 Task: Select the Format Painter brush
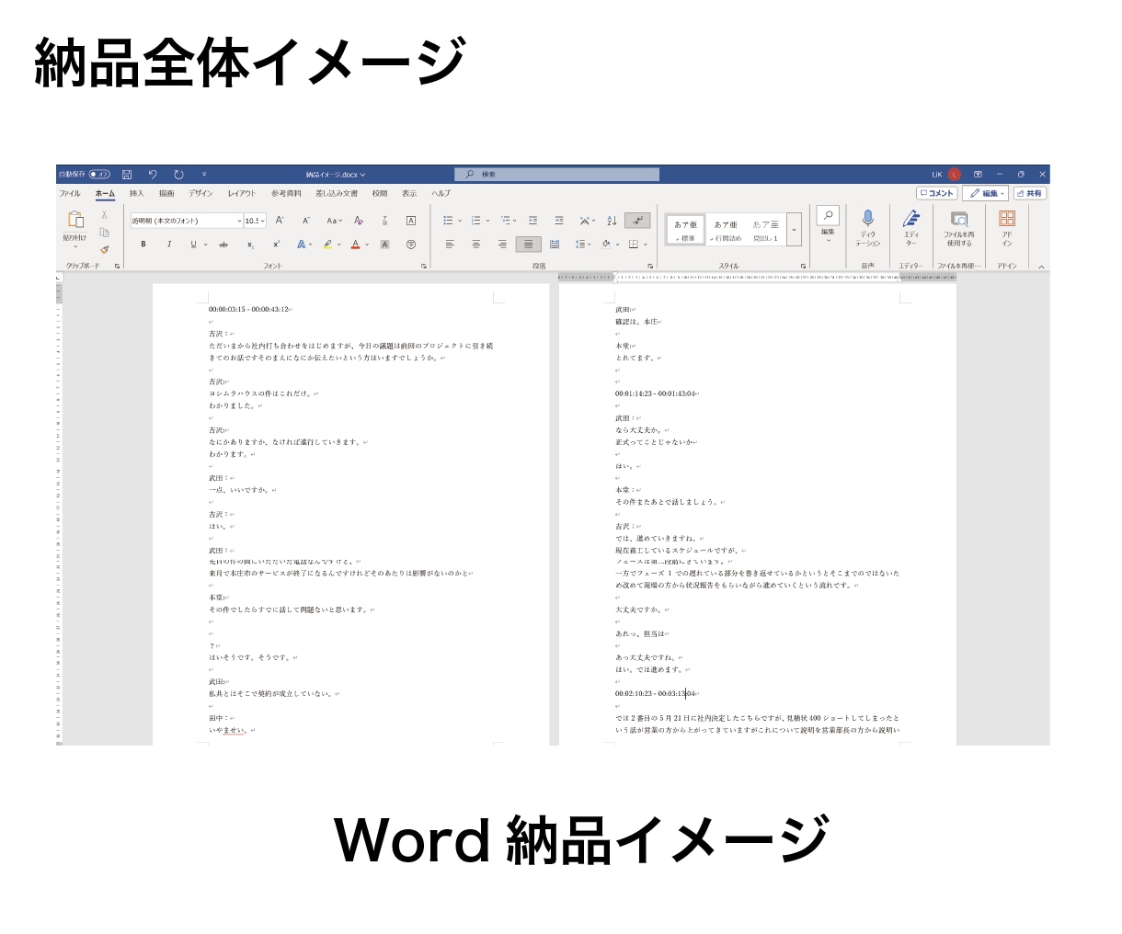pos(105,248)
